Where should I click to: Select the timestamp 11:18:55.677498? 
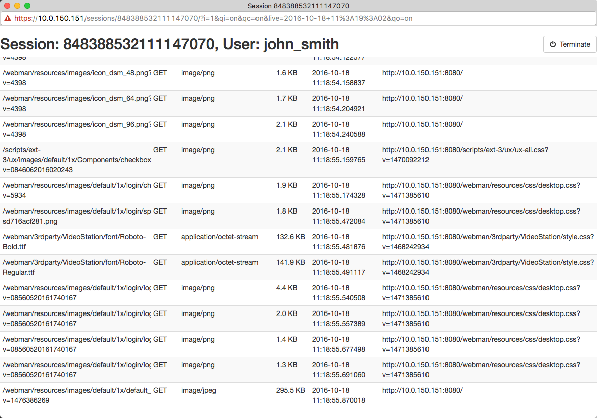coord(339,349)
